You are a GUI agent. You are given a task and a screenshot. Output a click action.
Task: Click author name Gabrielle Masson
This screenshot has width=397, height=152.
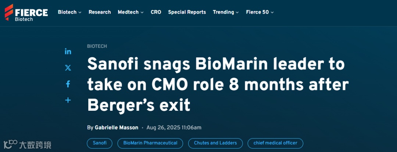tap(117, 128)
